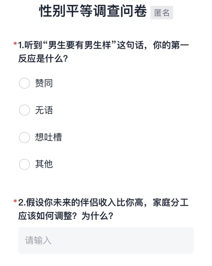Click the number 2. before second question
The image size is (212, 266).
click(x=22, y=202)
